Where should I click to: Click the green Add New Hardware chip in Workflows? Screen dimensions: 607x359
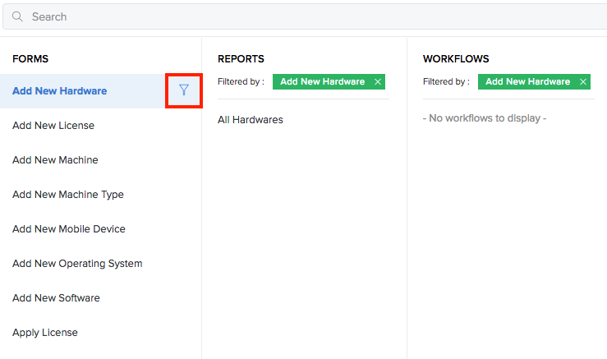pos(527,81)
